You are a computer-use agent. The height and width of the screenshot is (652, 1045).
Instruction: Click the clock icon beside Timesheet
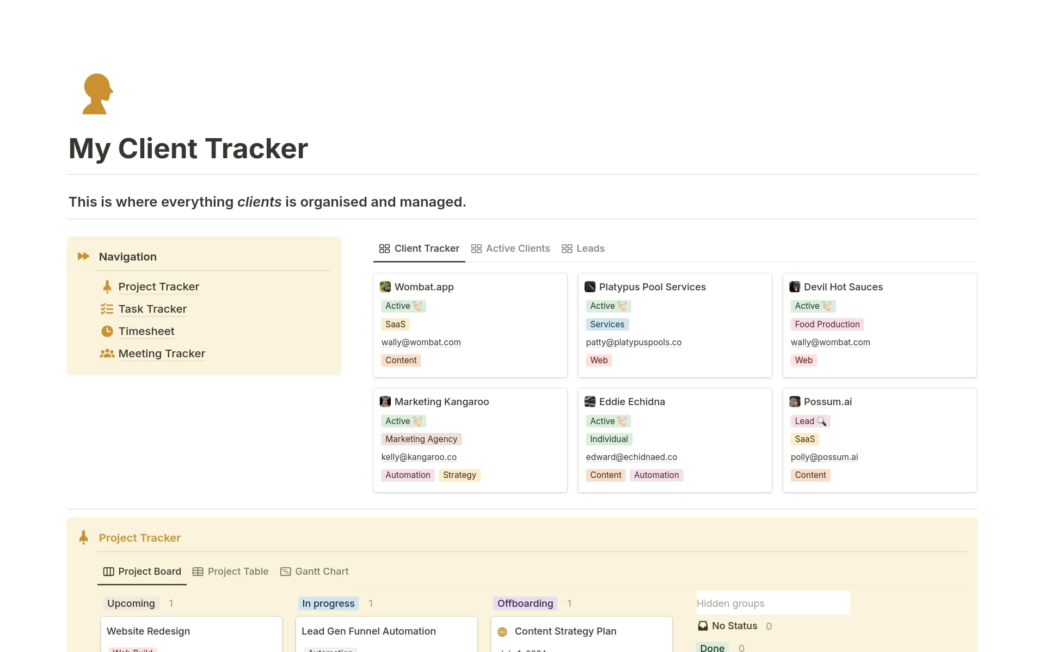[x=107, y=331]
